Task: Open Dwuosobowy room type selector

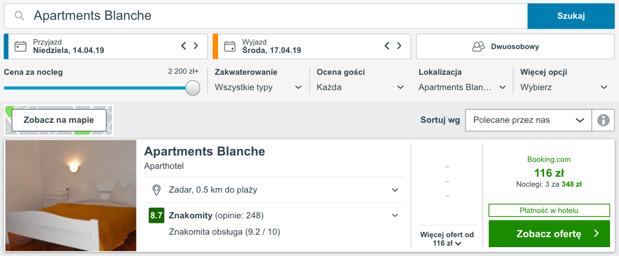Action: point(515,47)
